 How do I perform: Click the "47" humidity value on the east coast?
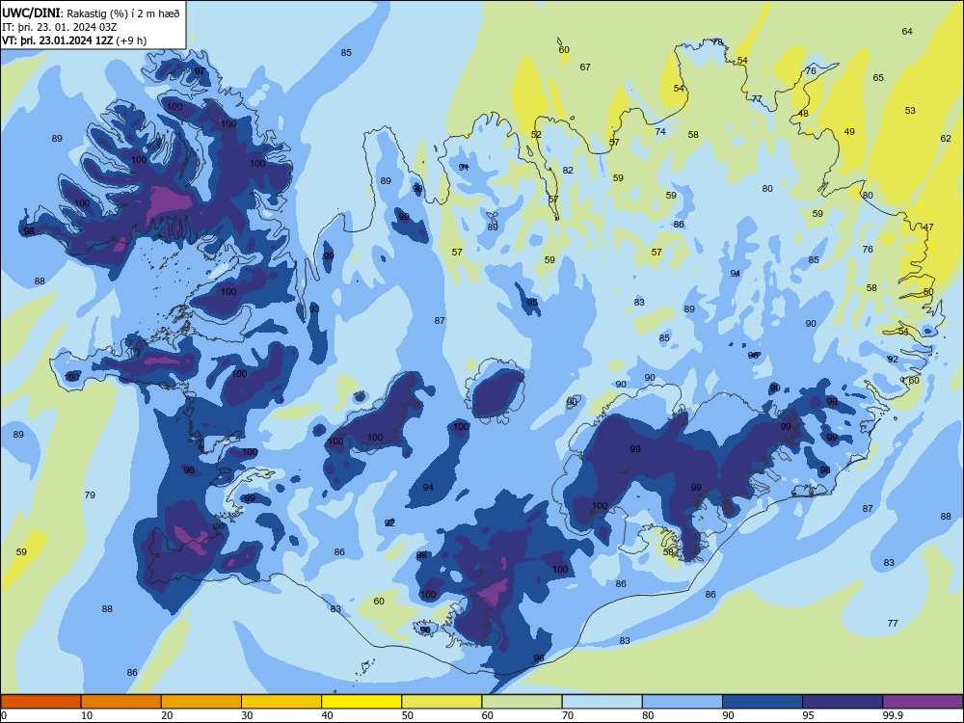[928, 227]
